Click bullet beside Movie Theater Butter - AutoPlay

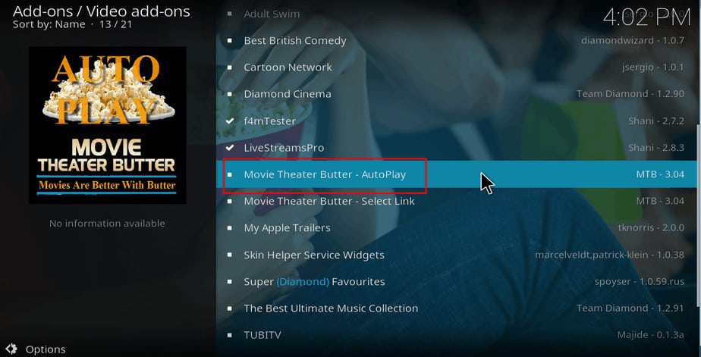(230, 174)
